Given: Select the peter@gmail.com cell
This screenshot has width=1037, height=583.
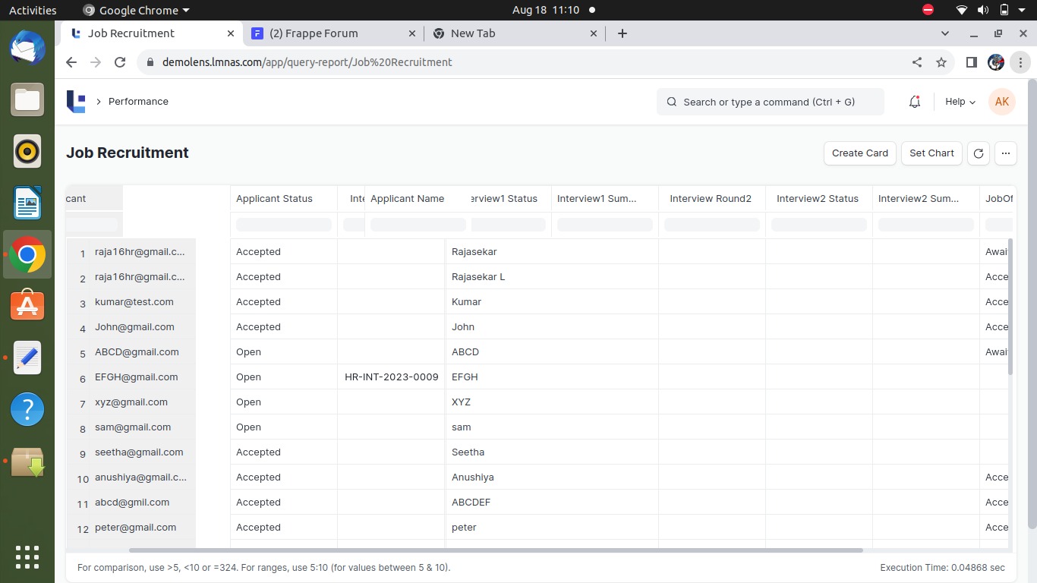Looking at the screenshot, I should tap(143, 528).
